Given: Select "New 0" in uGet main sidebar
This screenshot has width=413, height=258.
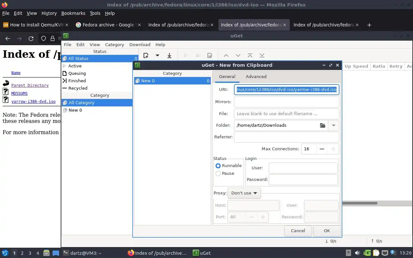Looking at the screenshot, I should 97,110.
